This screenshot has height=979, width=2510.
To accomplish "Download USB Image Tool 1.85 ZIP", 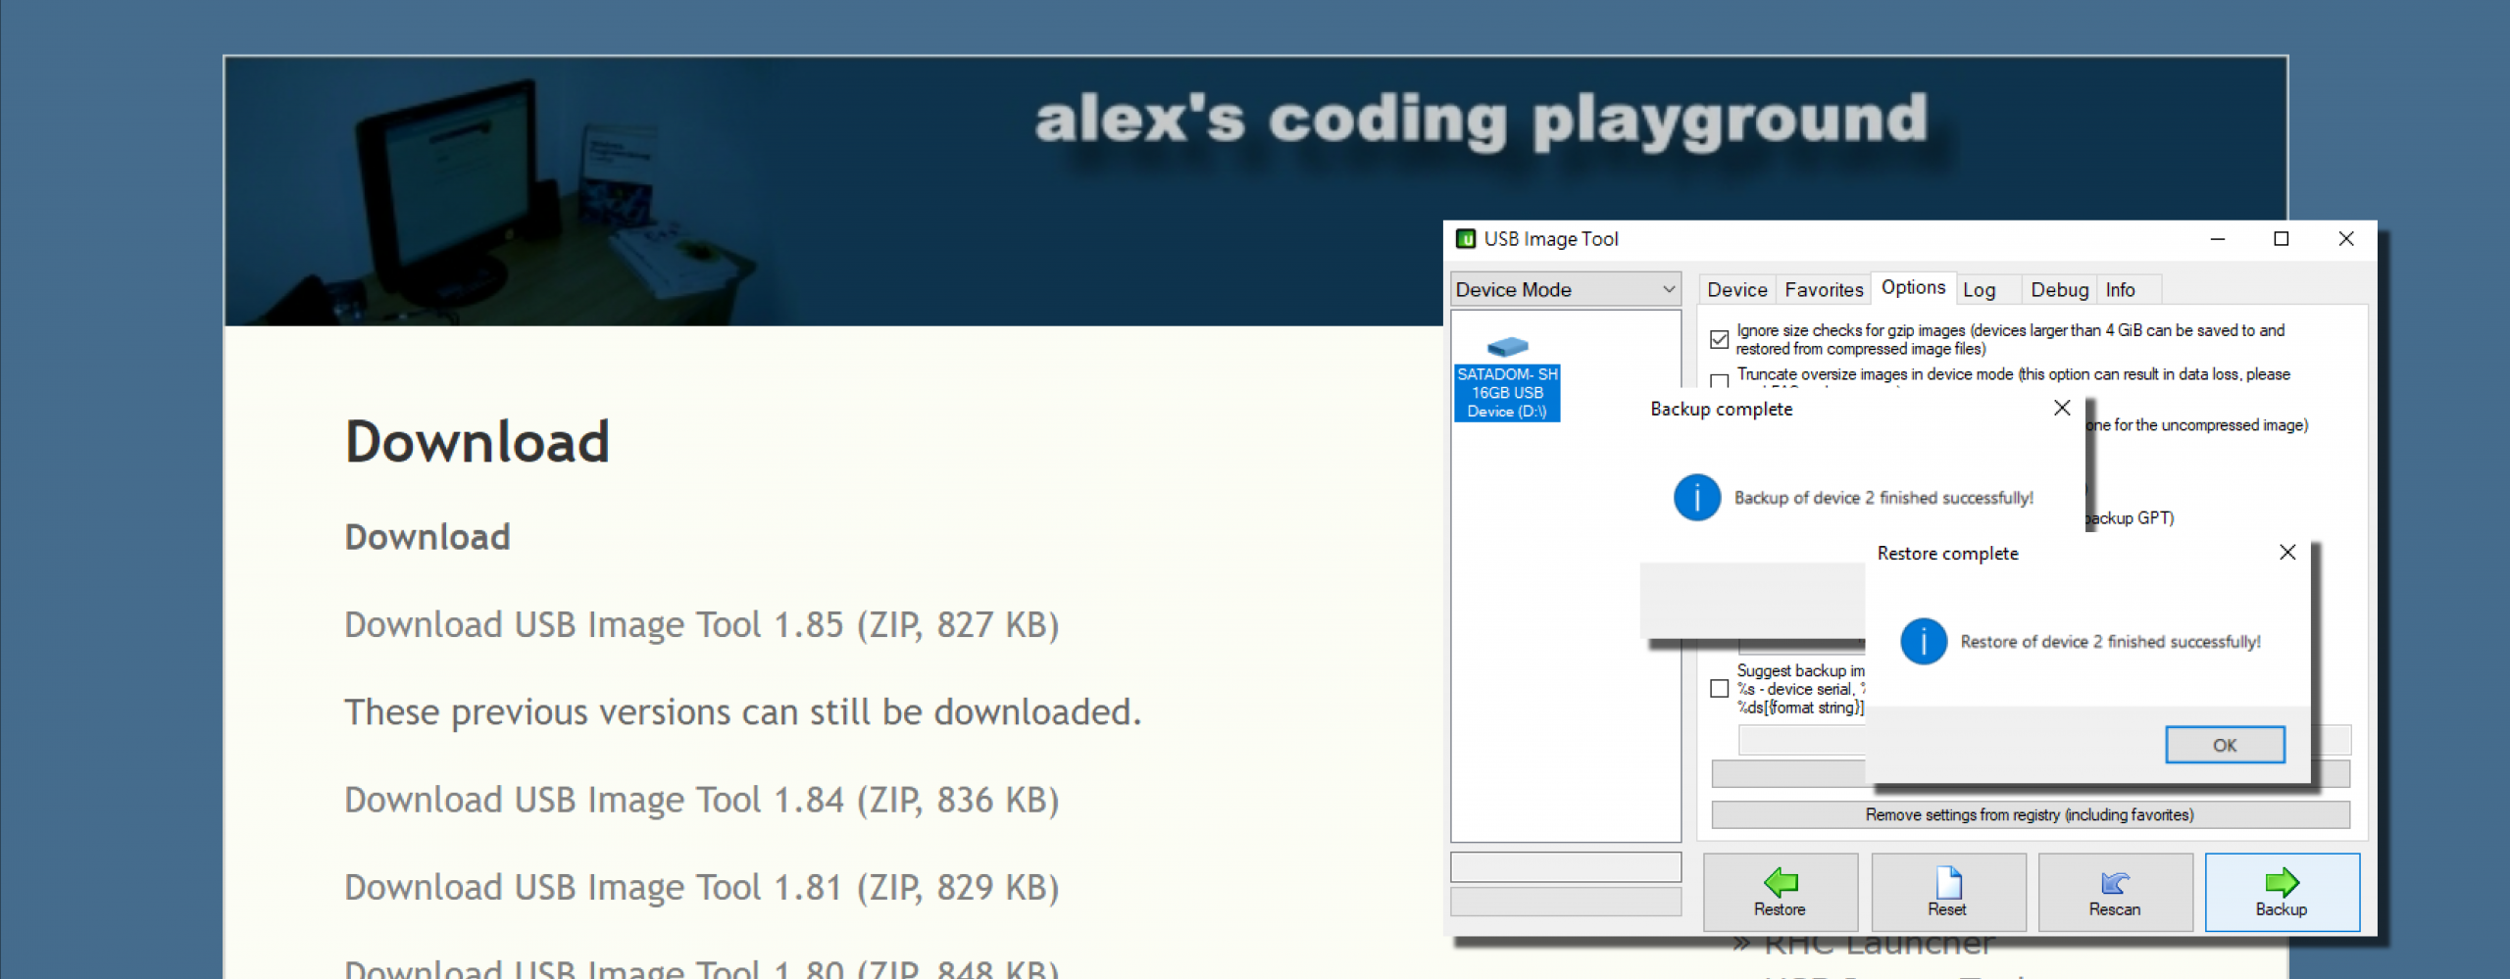I will point(701,625).
